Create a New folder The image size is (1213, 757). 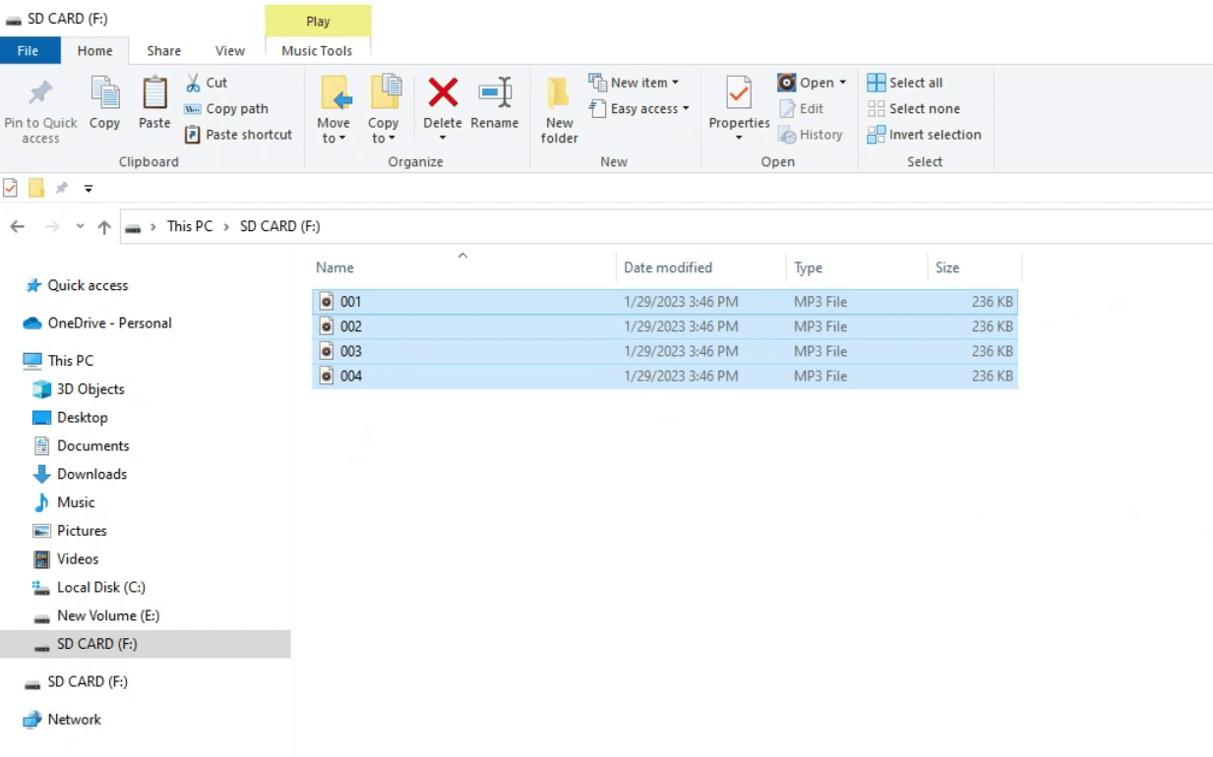tap(559, 109)
